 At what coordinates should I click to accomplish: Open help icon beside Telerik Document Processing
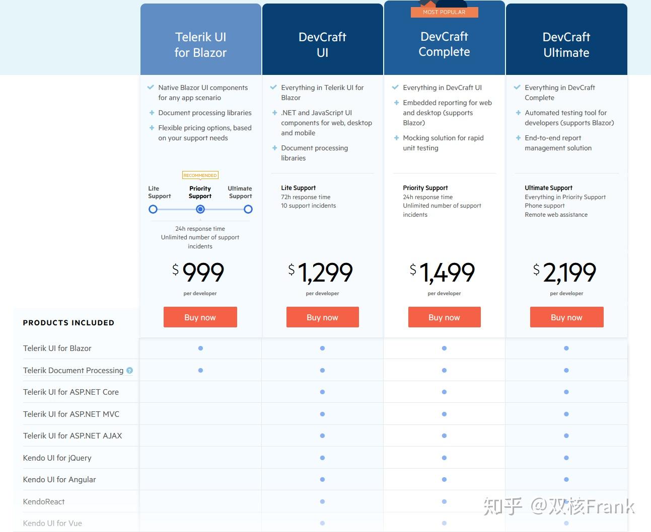click(129, 371)
